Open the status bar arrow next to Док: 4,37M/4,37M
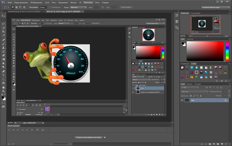 pyautogui.click(x=43, y=123)
